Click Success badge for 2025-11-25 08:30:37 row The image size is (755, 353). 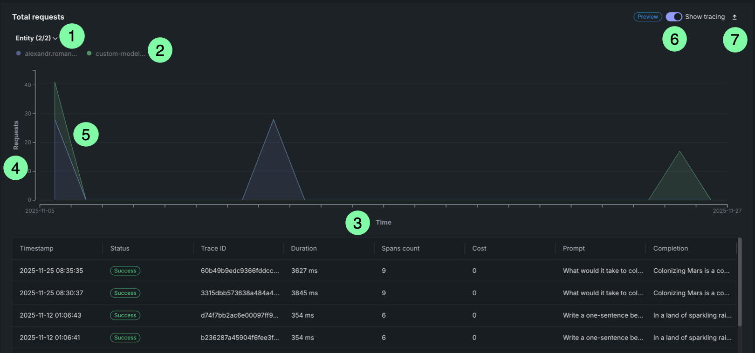tap(125, 293)
